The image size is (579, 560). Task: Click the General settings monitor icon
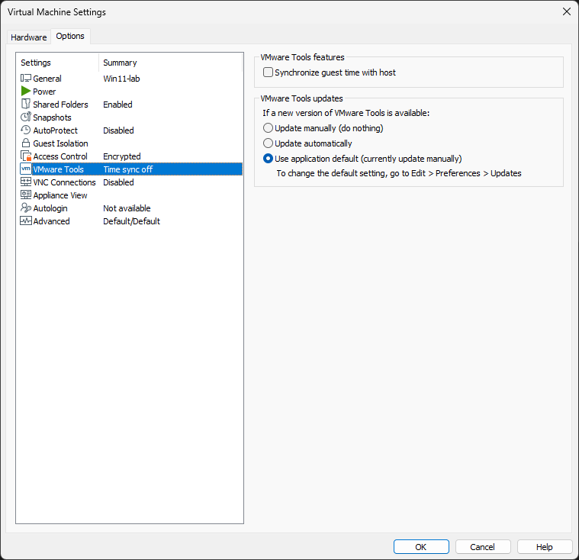25,79
